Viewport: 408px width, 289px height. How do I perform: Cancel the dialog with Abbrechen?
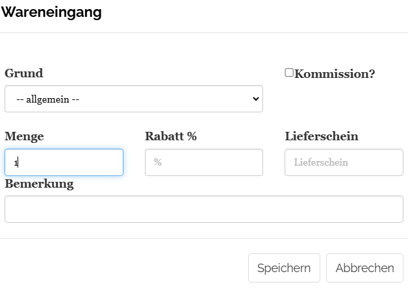364,268
